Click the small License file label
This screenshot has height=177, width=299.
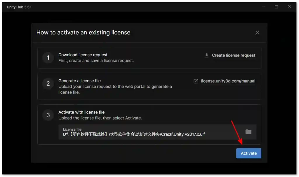coord(72,129)
